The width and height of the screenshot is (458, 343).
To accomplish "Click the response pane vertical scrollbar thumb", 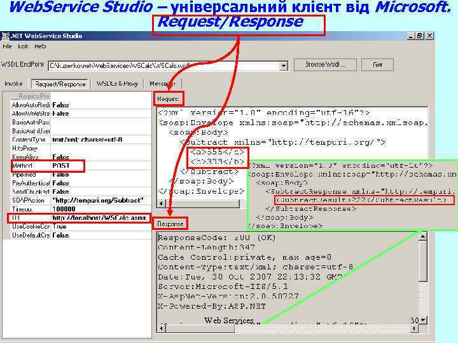I will [422, 261].
